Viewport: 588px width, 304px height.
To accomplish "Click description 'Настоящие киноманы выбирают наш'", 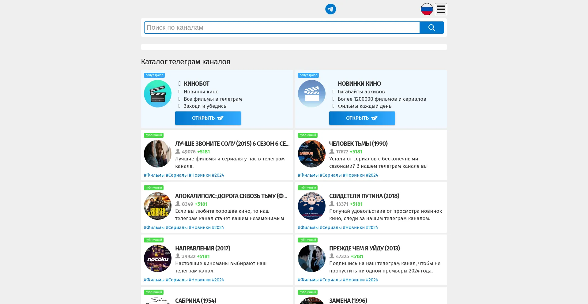I will [x=221, y=263].
